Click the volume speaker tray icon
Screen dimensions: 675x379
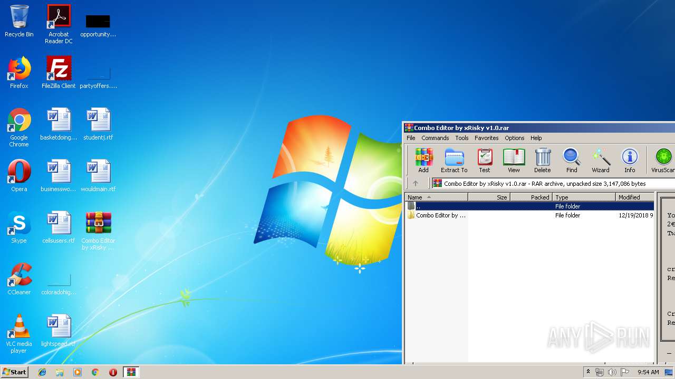tap(612, 372)
